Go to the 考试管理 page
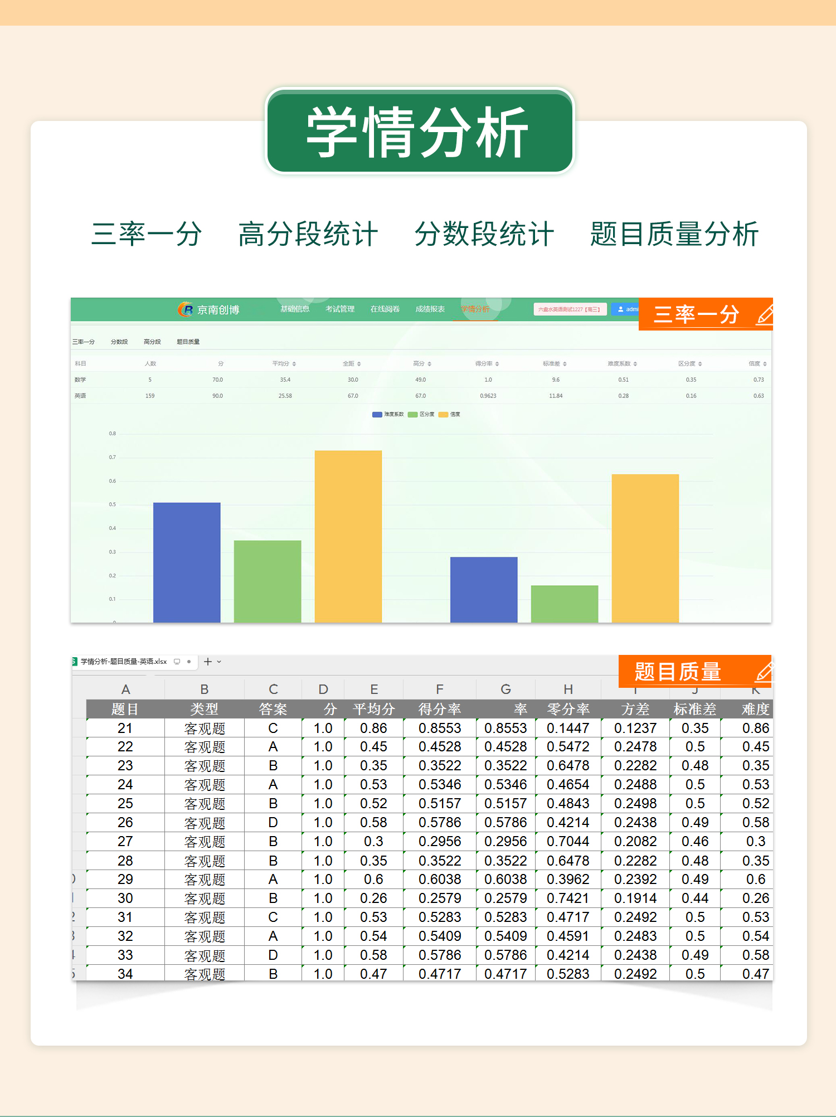This screenshot has width=836, height=1117. pos(340,309)
